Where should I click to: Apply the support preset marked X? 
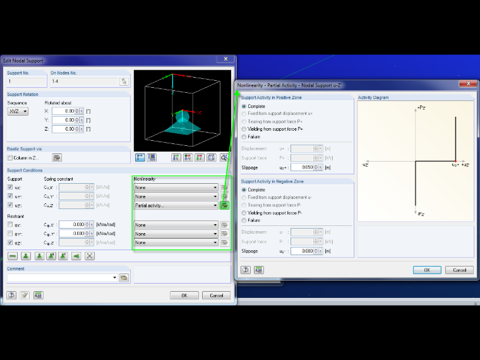[51, 256]
